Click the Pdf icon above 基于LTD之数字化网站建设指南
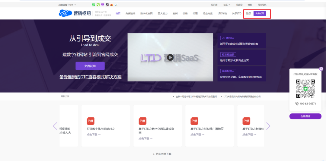Viewport: 326px width, 161px height. pyautogui.click(x=142, y=121)
